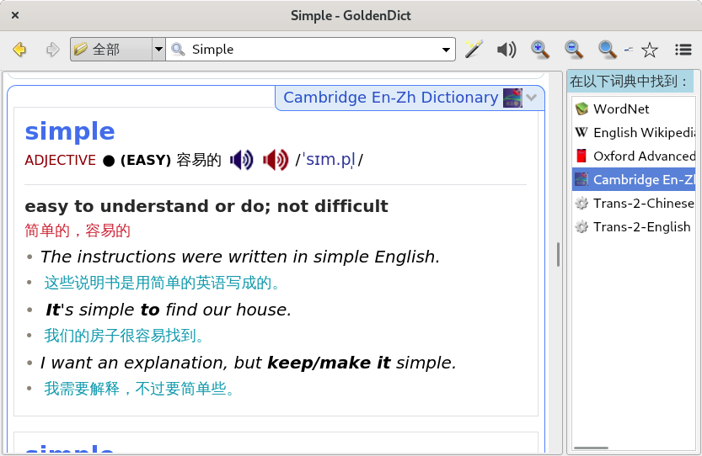Screen dimensions: 702x456
Task: Click the ADJECTIVE part-of-speech label
Action: (x=60, y=160)
